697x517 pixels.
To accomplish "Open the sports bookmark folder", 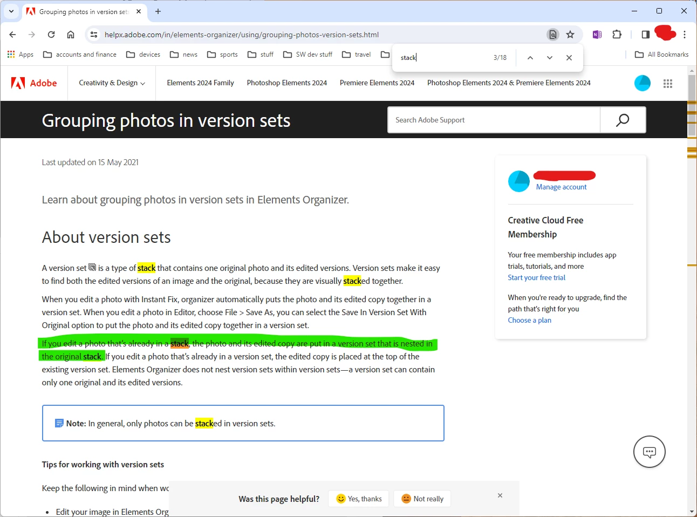I will pyautogui.click(x=222, y=55).
